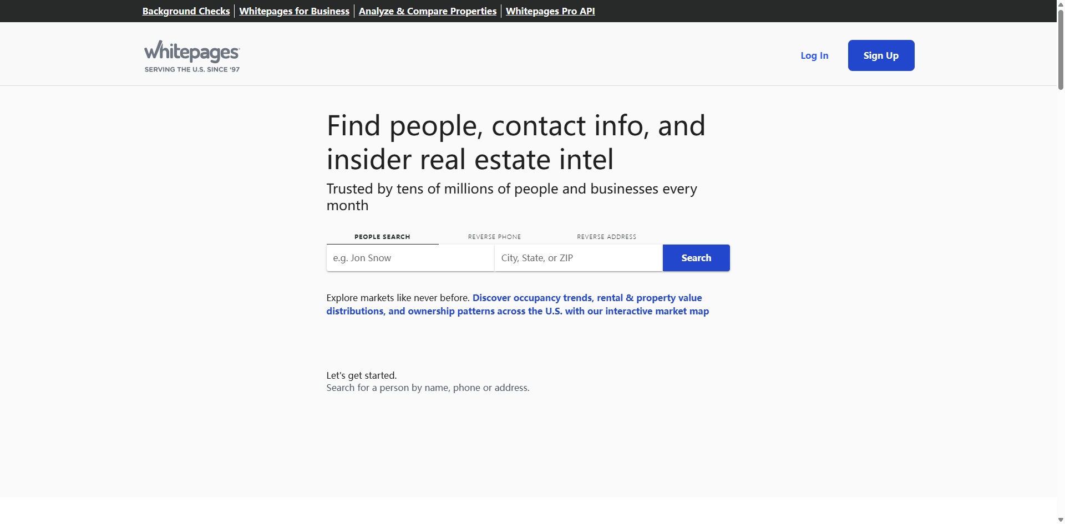
Task: Click the 'Let's get started.' text
Action: tap(362, 375)
